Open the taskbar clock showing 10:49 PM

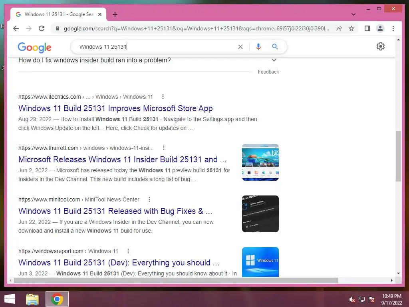pos(391,299)
